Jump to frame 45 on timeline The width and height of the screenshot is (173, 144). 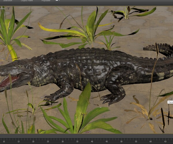click(x=107, y=141)
